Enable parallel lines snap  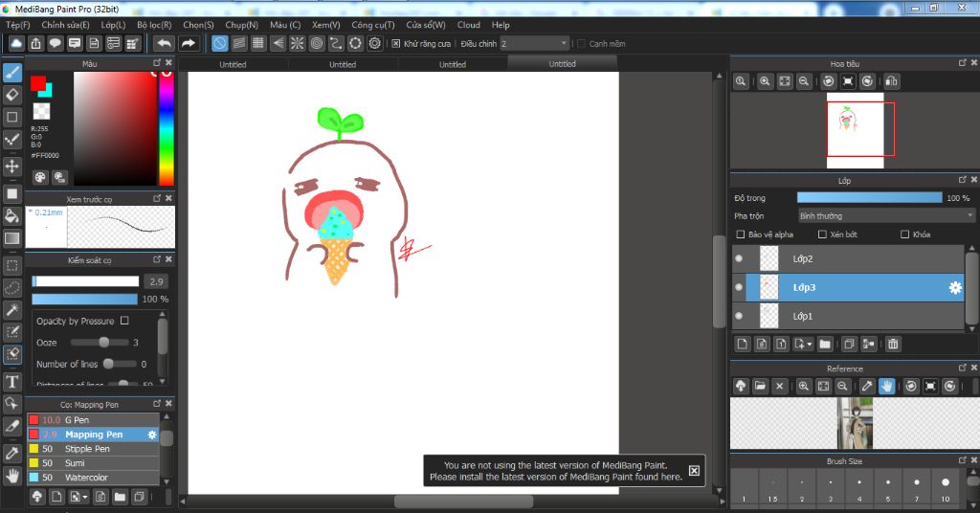pos(238,43)
